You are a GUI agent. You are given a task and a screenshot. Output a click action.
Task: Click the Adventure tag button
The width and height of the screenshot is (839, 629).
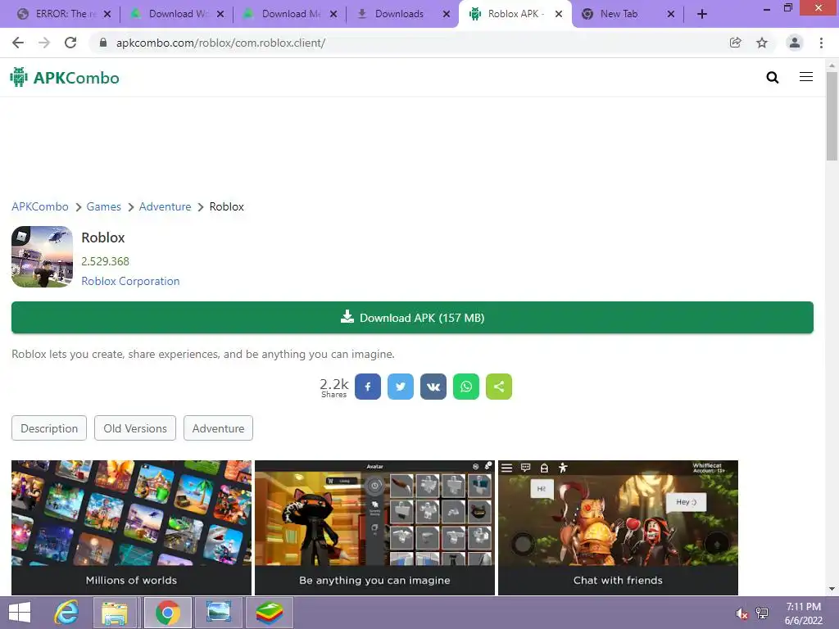218,428
